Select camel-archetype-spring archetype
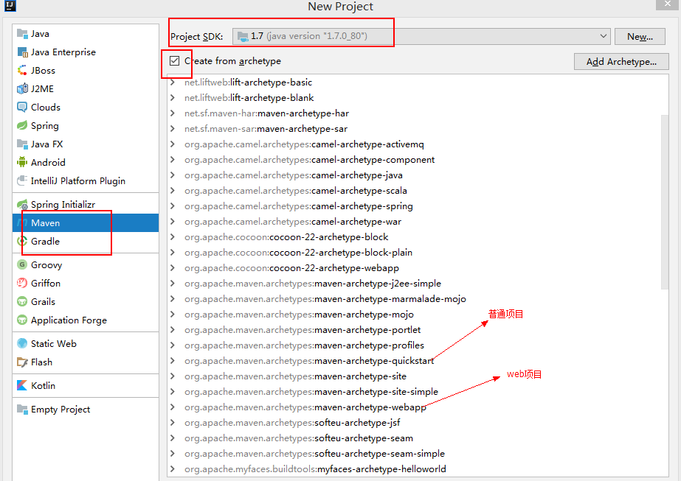681x481 pixels. point(298,206)
